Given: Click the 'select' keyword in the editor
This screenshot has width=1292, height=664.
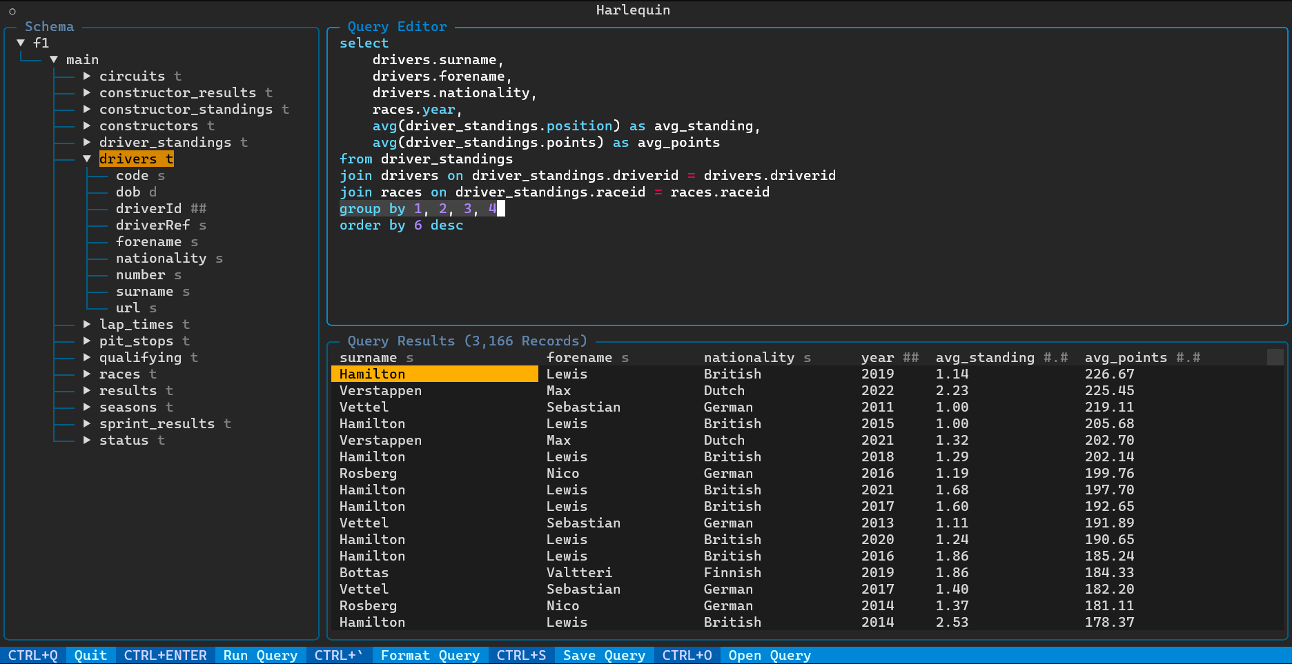Looking at the screenshot, I should [x=364, y=43].
